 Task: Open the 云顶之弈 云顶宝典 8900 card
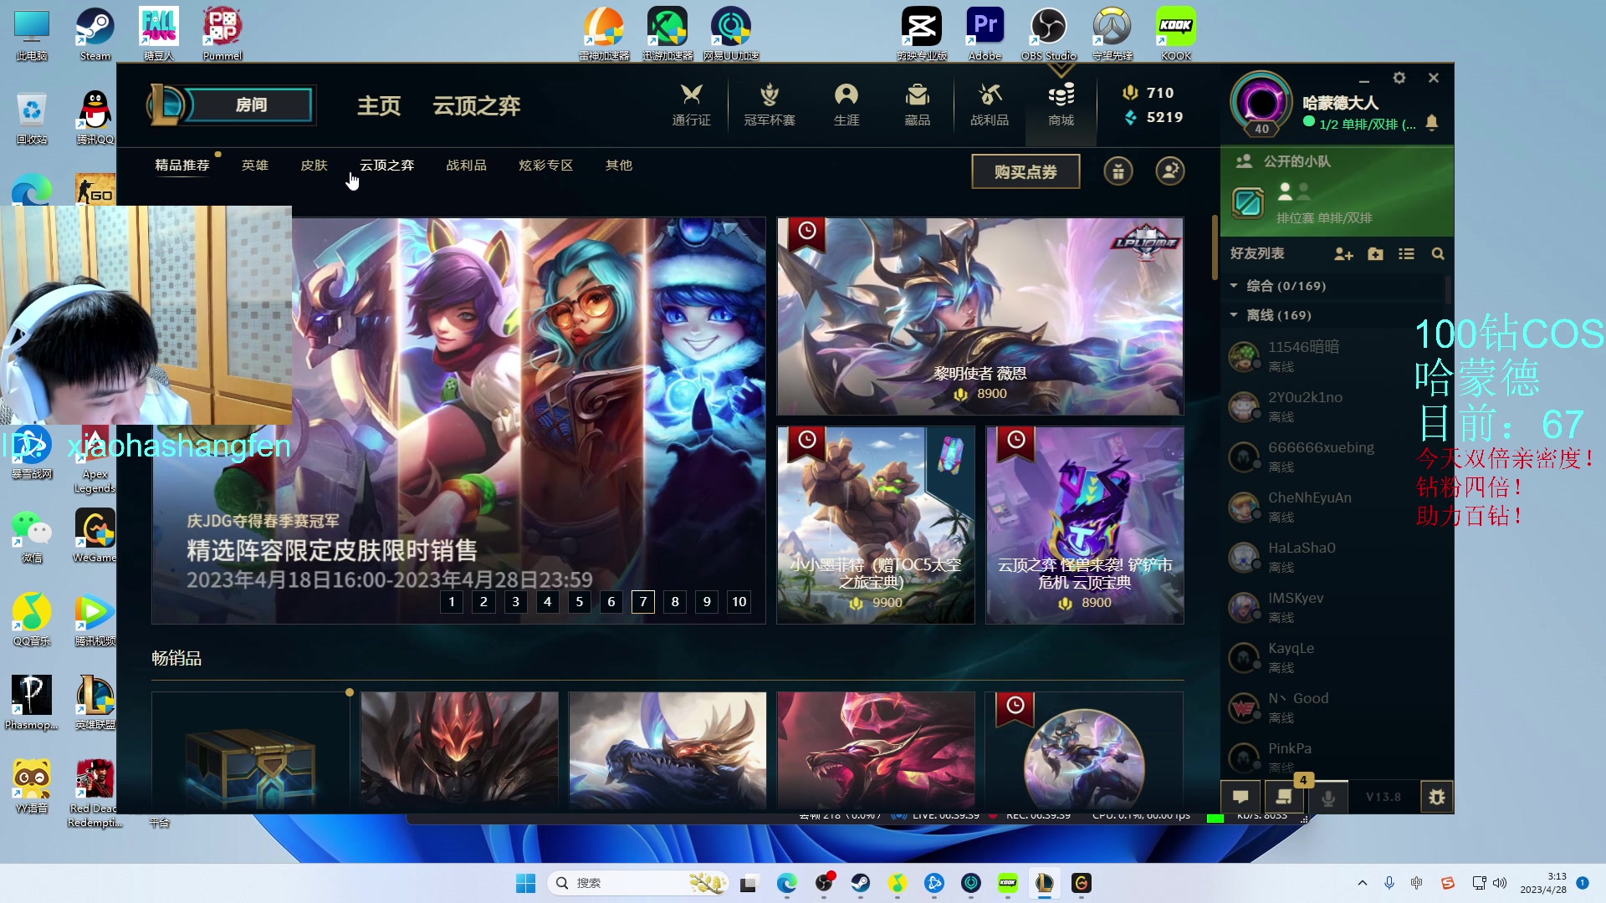[x=1085, y=525]
